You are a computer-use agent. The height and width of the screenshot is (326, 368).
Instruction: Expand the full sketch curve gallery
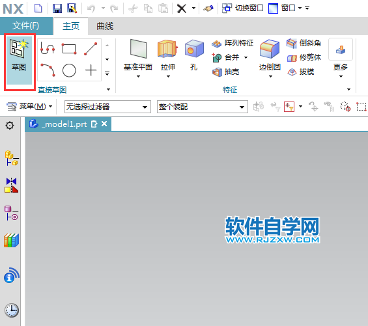pos(107,74)
